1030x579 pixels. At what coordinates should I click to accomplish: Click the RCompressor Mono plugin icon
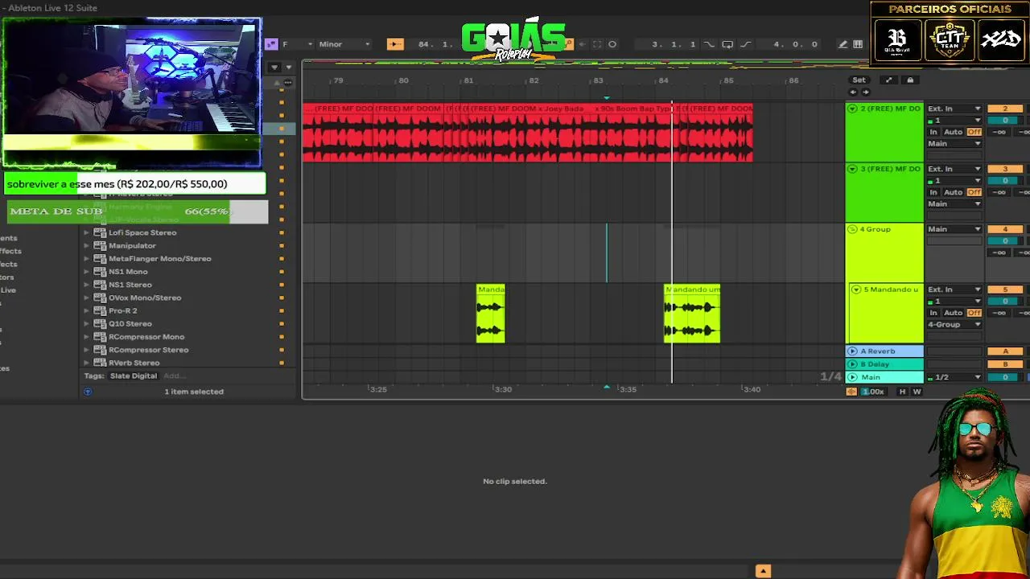coord(100,337)
